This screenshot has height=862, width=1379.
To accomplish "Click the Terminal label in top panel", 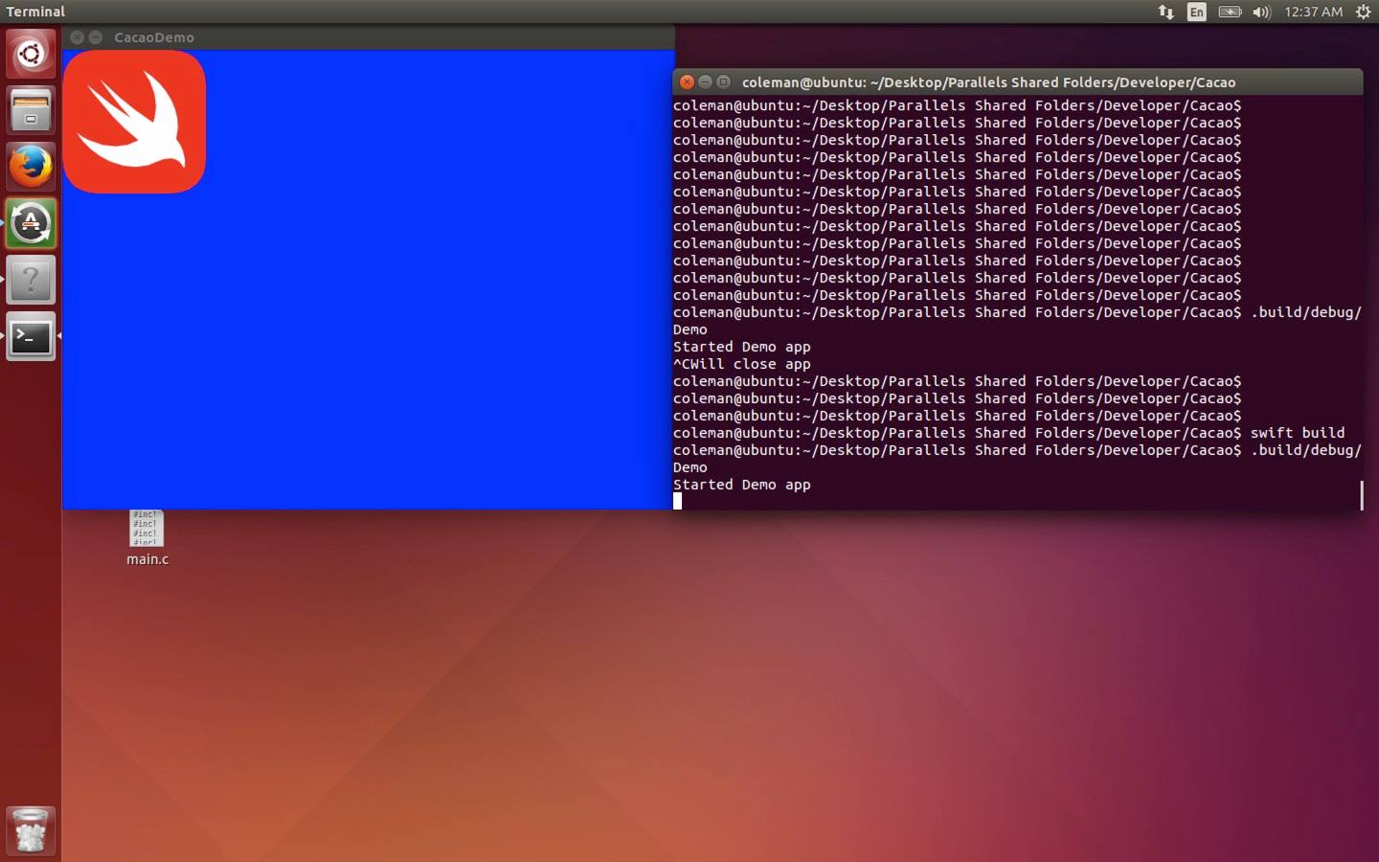I will [35, 11].
